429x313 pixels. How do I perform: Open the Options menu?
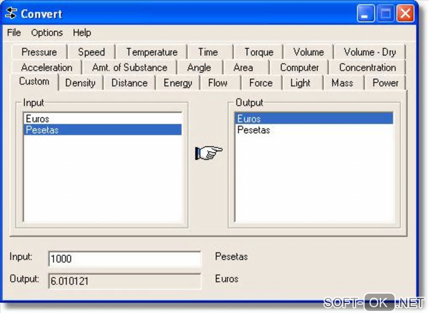[x=47, y=32]
